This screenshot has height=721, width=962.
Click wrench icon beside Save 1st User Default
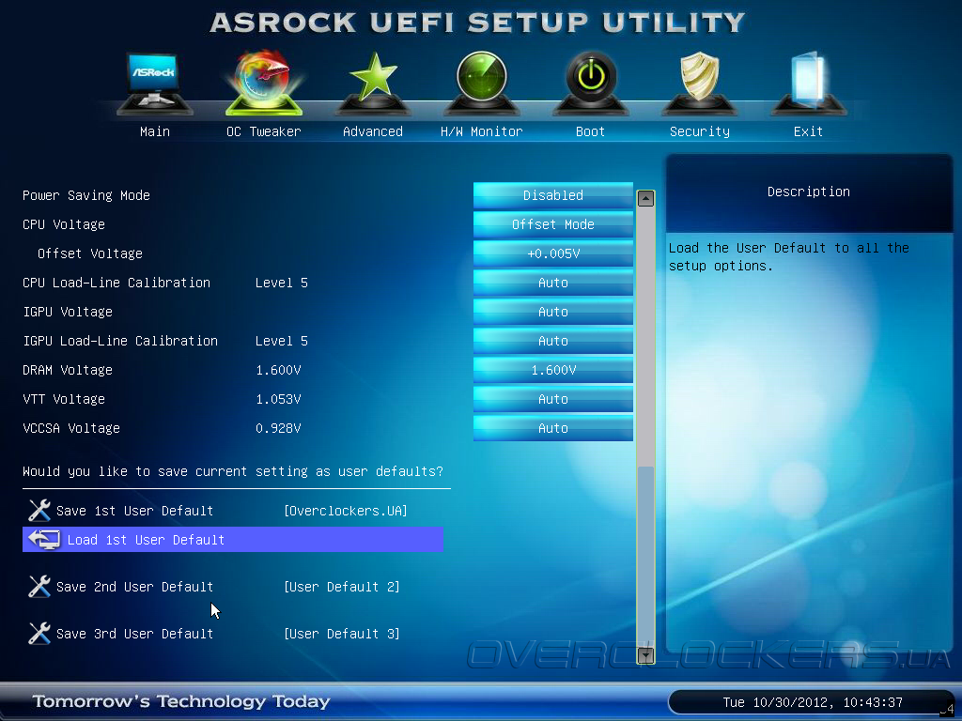[x=39, y=510]
